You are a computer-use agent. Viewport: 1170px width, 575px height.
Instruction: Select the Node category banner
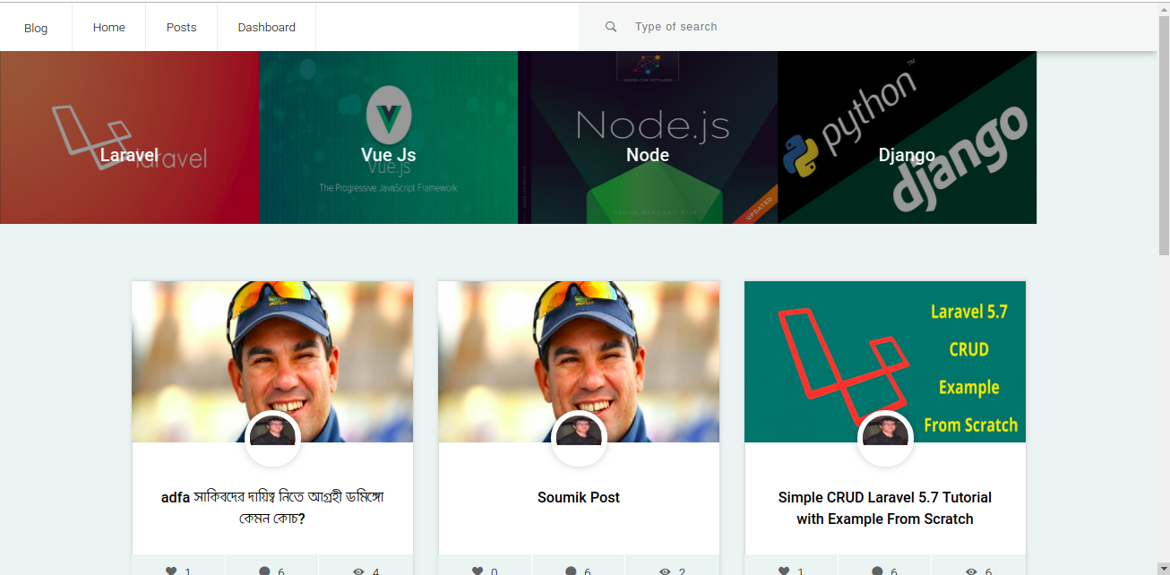648,137
